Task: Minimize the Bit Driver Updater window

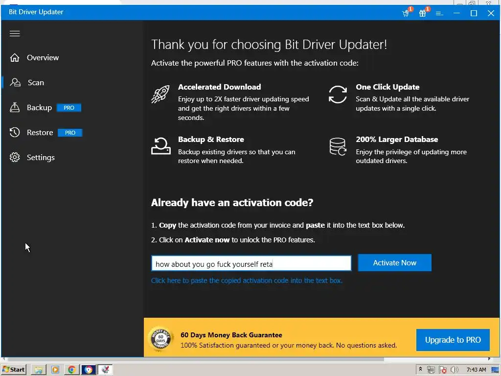Action: 457,13
